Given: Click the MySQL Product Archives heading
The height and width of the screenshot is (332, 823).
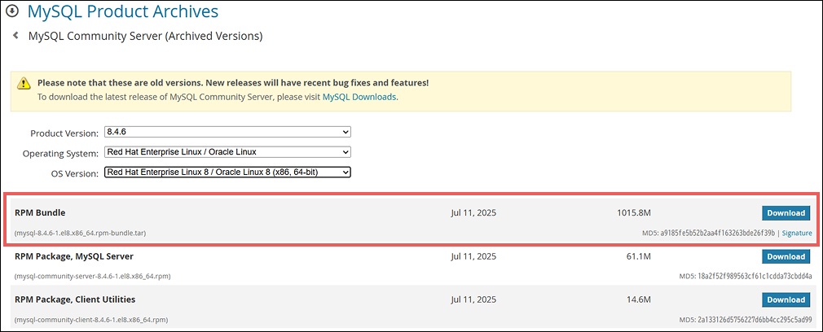Looking at the screenshot, I should (x=123, y=11).
